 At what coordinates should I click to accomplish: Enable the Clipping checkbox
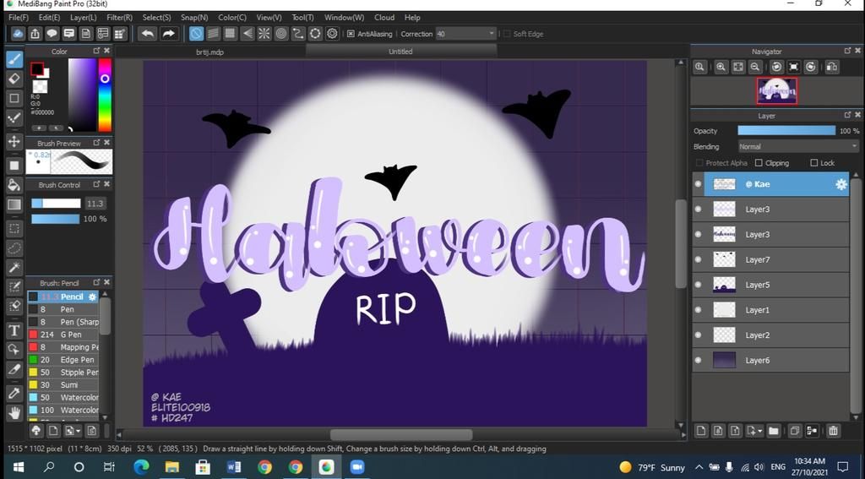pos(759,163)
